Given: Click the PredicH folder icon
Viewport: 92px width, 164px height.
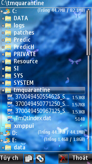Looking at the screenshot, I should (8, 47).
